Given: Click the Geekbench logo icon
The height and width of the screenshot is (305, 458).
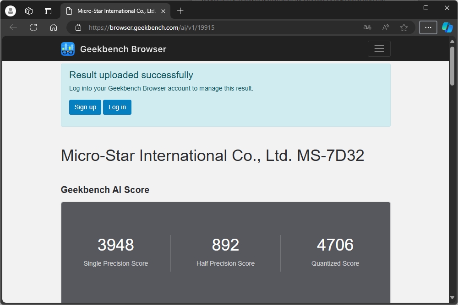Looking at the screenshot, I should [68, 49].
